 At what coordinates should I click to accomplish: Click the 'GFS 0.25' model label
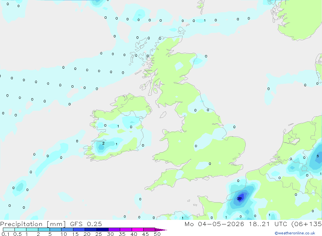pos(86,224)
